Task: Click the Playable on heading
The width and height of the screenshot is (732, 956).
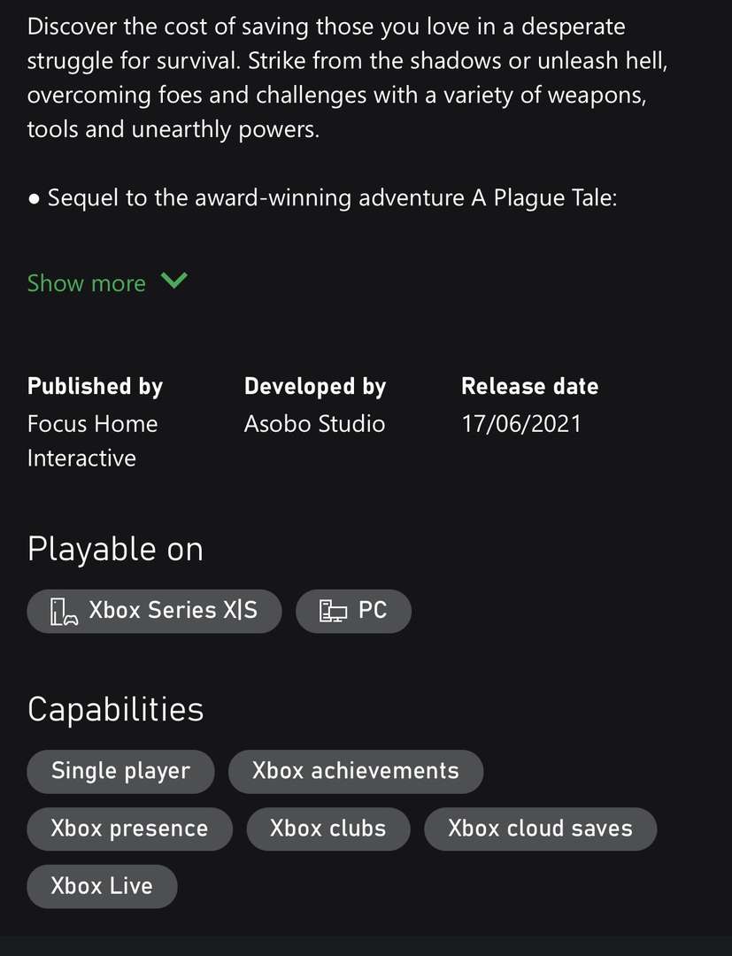Action: (115, 550)
